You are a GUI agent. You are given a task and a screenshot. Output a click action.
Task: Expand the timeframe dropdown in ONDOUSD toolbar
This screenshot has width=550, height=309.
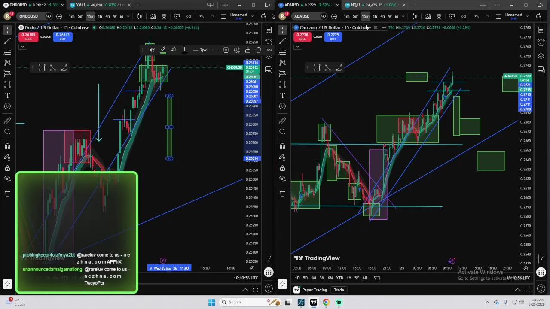(128, 16)
